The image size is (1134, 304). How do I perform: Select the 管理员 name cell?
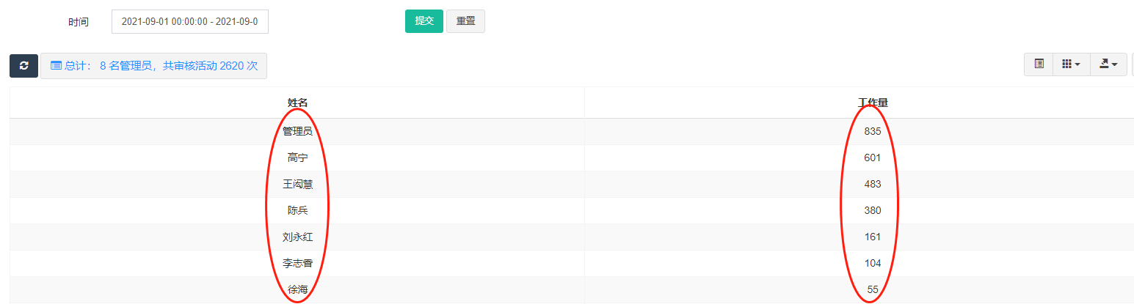pos(297,132)
